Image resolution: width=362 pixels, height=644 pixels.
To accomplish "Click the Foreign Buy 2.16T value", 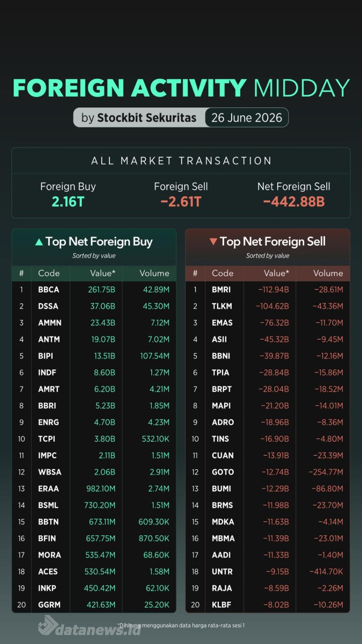I will coord(68,201).
